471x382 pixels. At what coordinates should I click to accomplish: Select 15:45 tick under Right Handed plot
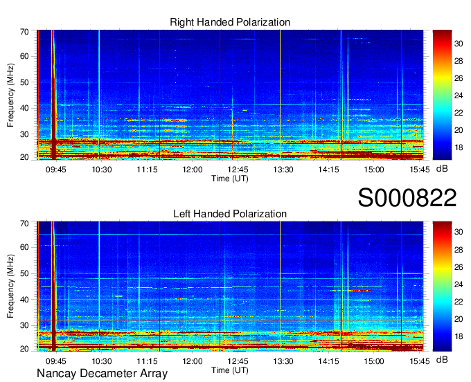(420, 170)
